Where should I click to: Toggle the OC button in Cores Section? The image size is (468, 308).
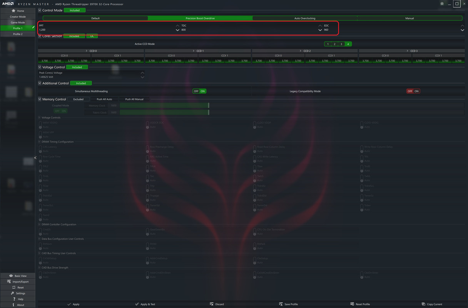[x=92, y=36]
